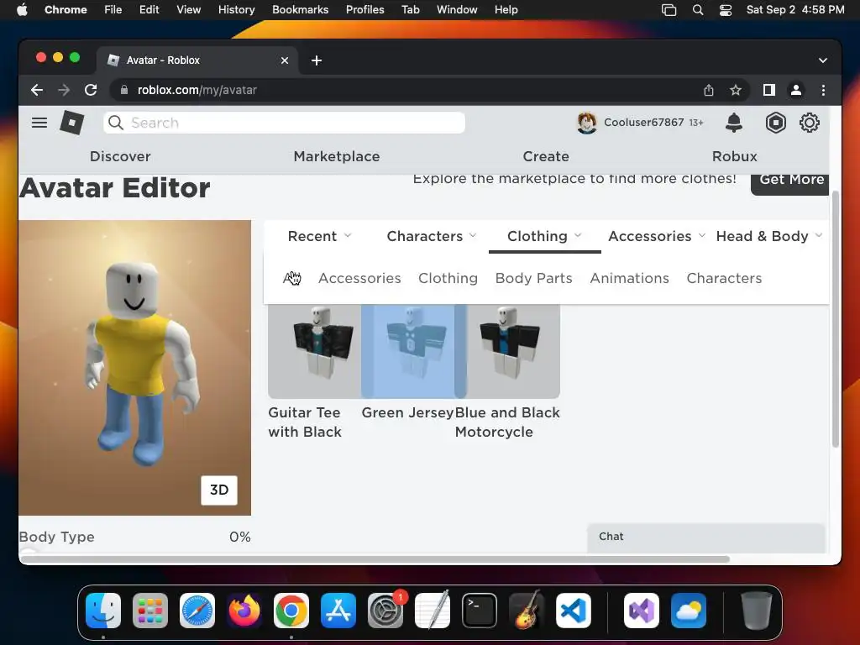The height and width of the screenshot is (645, 860).
Task: Click the Roblox search input field
Action: click(x=284, y=123)
